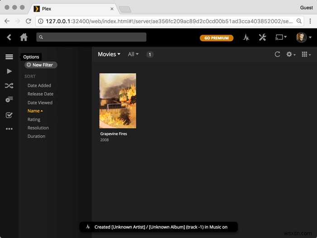
Task: Click the GO PREMIUM button
Action: (x=216, y=38)
